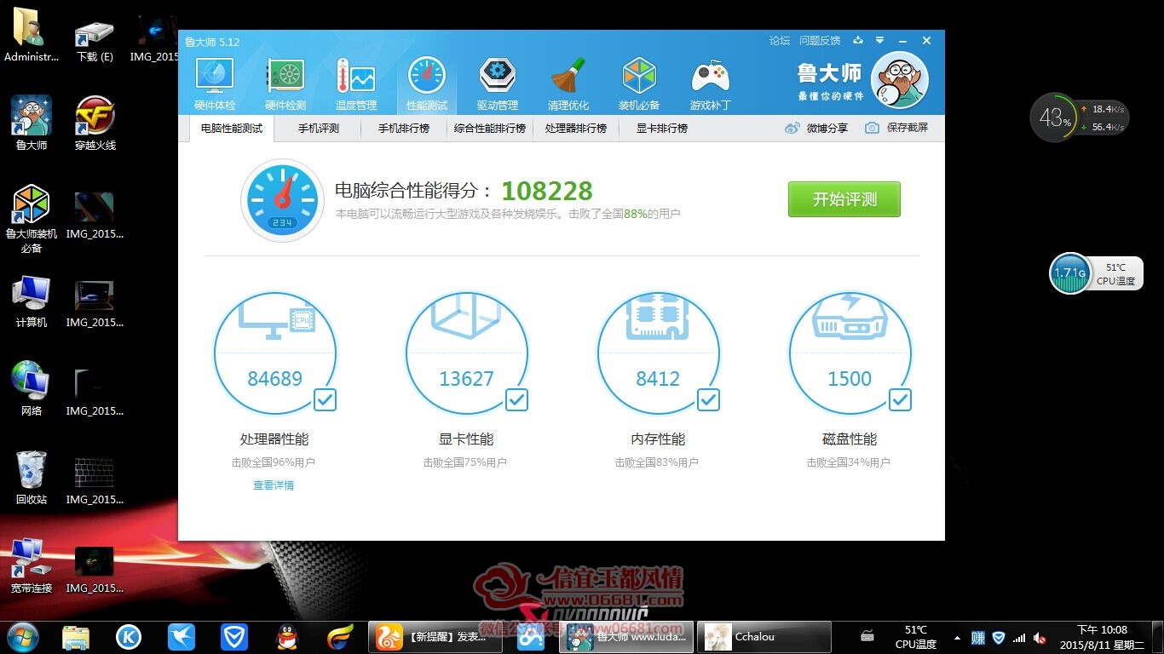Image resolution: width=1164 pixels, height=654 pixels.
Task: Open the 温度管理 temperature management module
Action: [356, 84]
